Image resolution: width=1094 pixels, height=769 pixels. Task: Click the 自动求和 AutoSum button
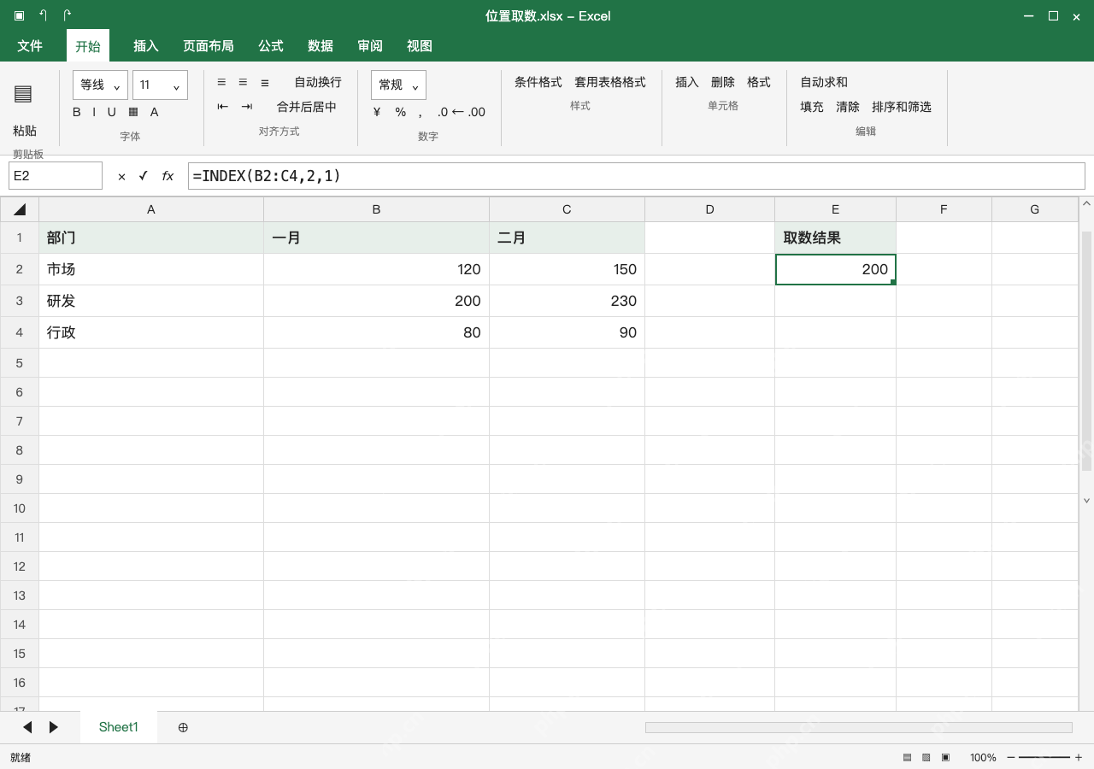pos(824,82)
